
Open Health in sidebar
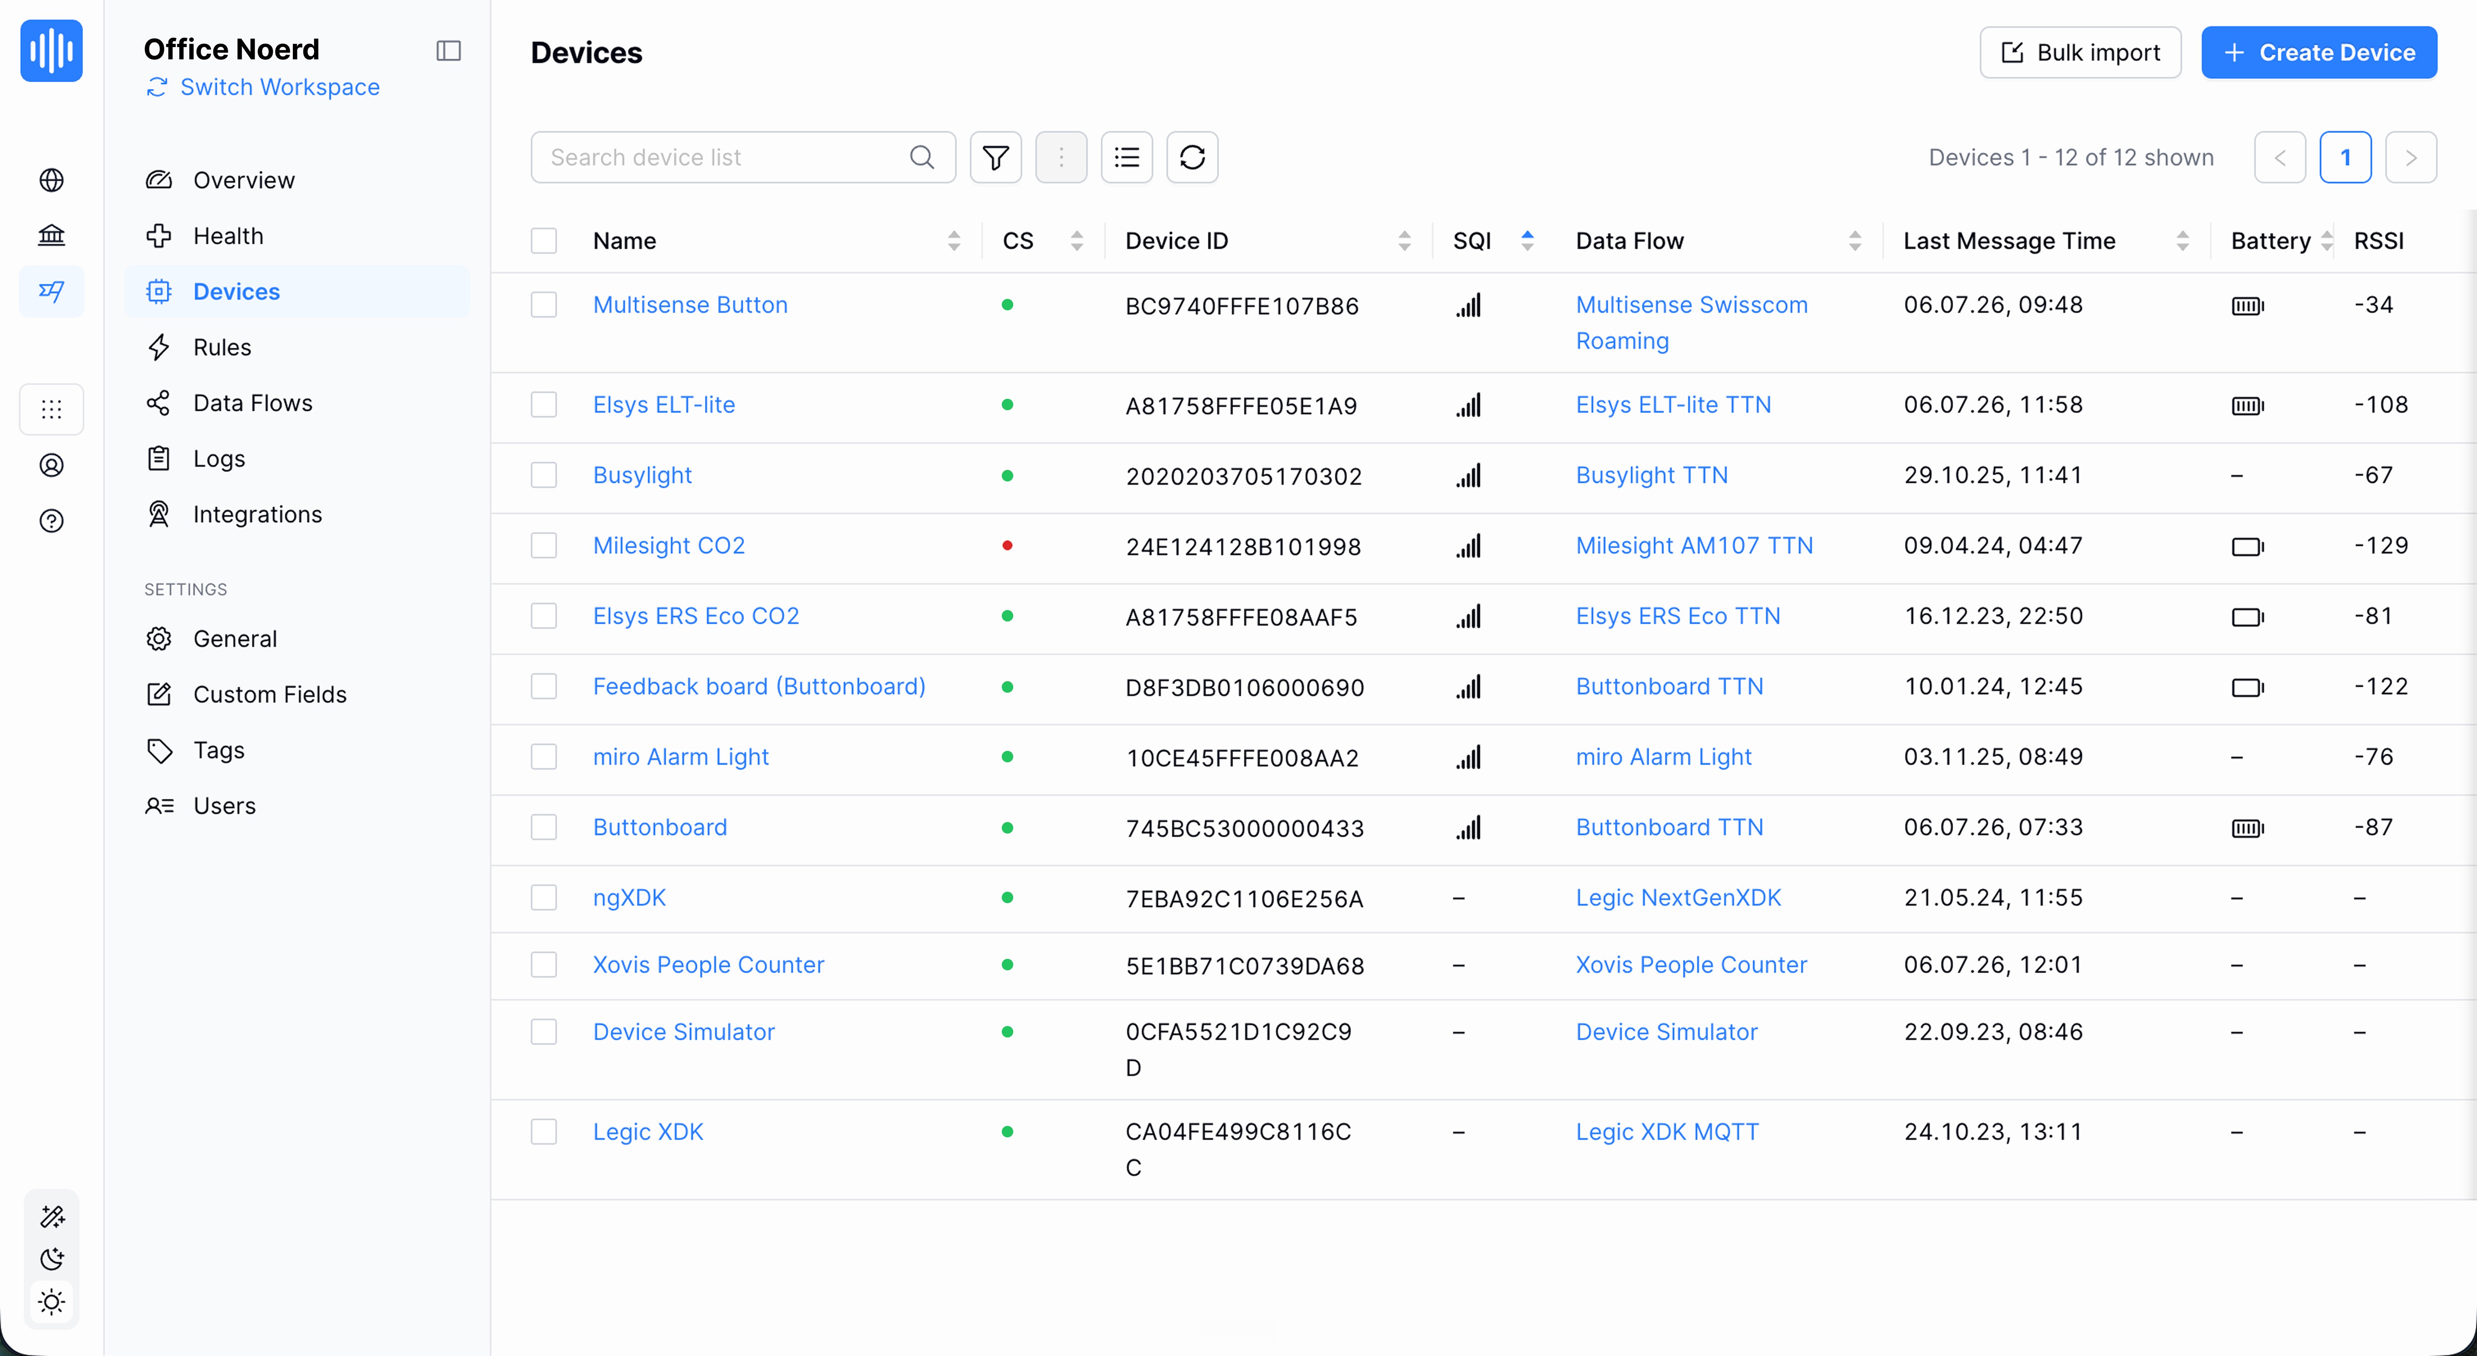coord(296,235)
